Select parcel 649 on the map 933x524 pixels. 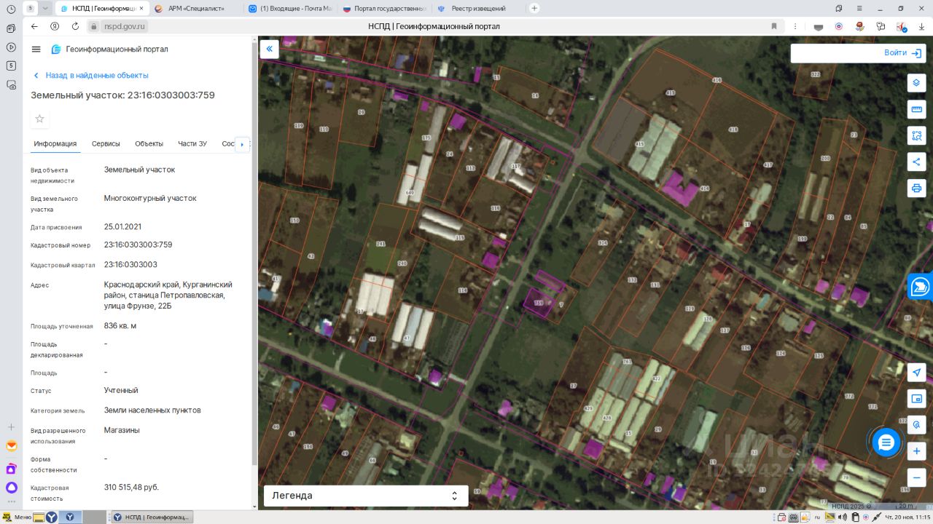click(x=410, y=192)
